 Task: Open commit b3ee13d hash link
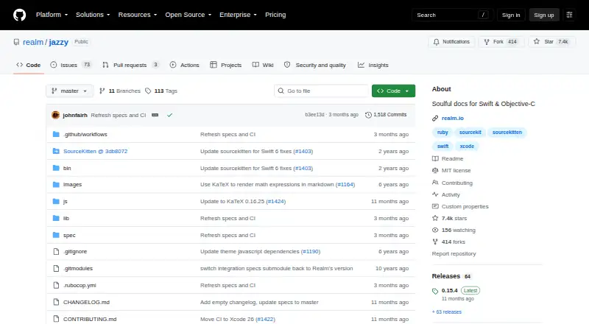pos(314,115)
